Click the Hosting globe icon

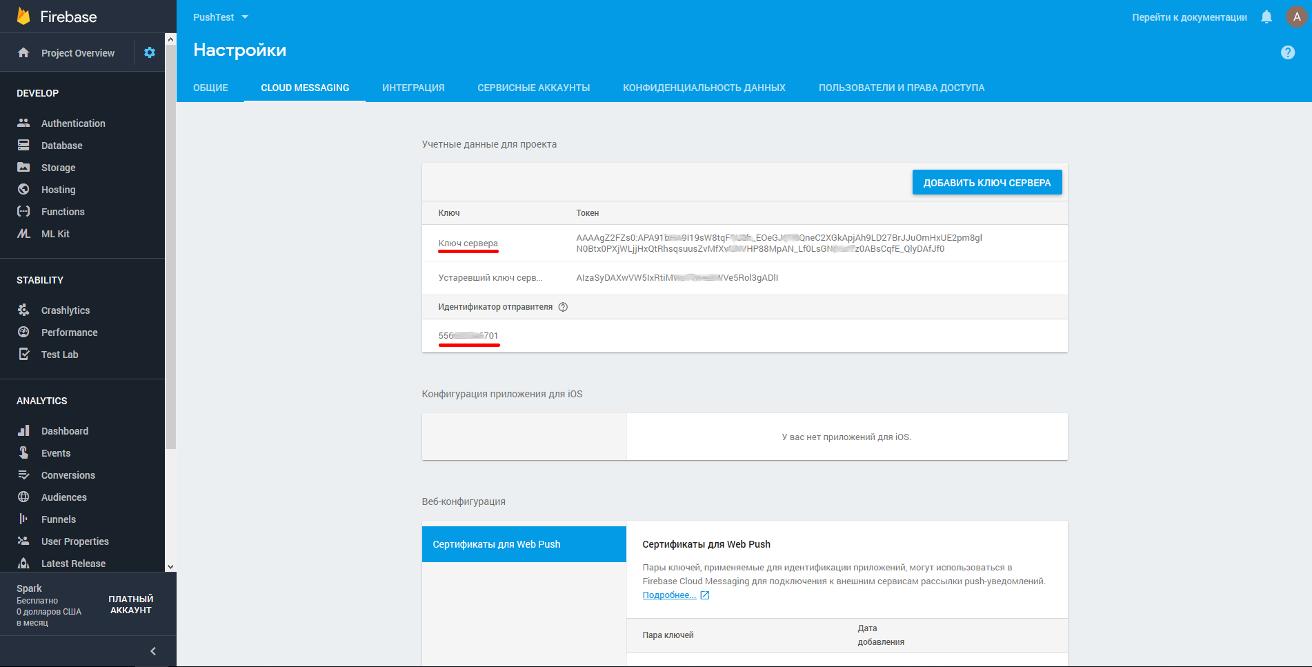tap(23, 189)
